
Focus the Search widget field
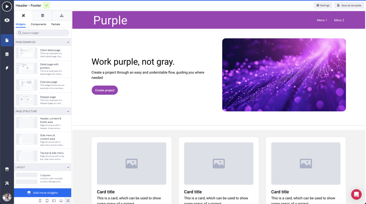point(43,33)
